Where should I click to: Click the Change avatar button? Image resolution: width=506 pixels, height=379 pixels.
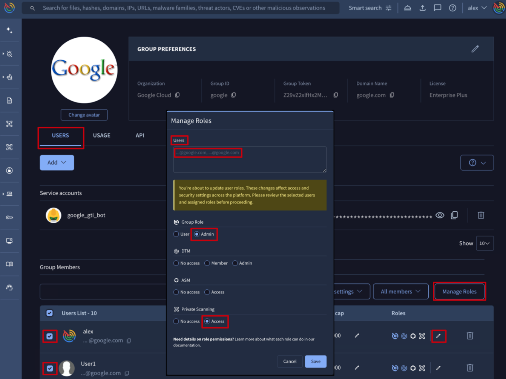(x=84, y=115)
